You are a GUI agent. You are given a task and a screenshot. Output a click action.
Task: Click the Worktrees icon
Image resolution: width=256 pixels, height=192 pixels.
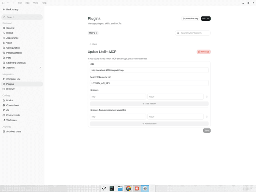4,120
